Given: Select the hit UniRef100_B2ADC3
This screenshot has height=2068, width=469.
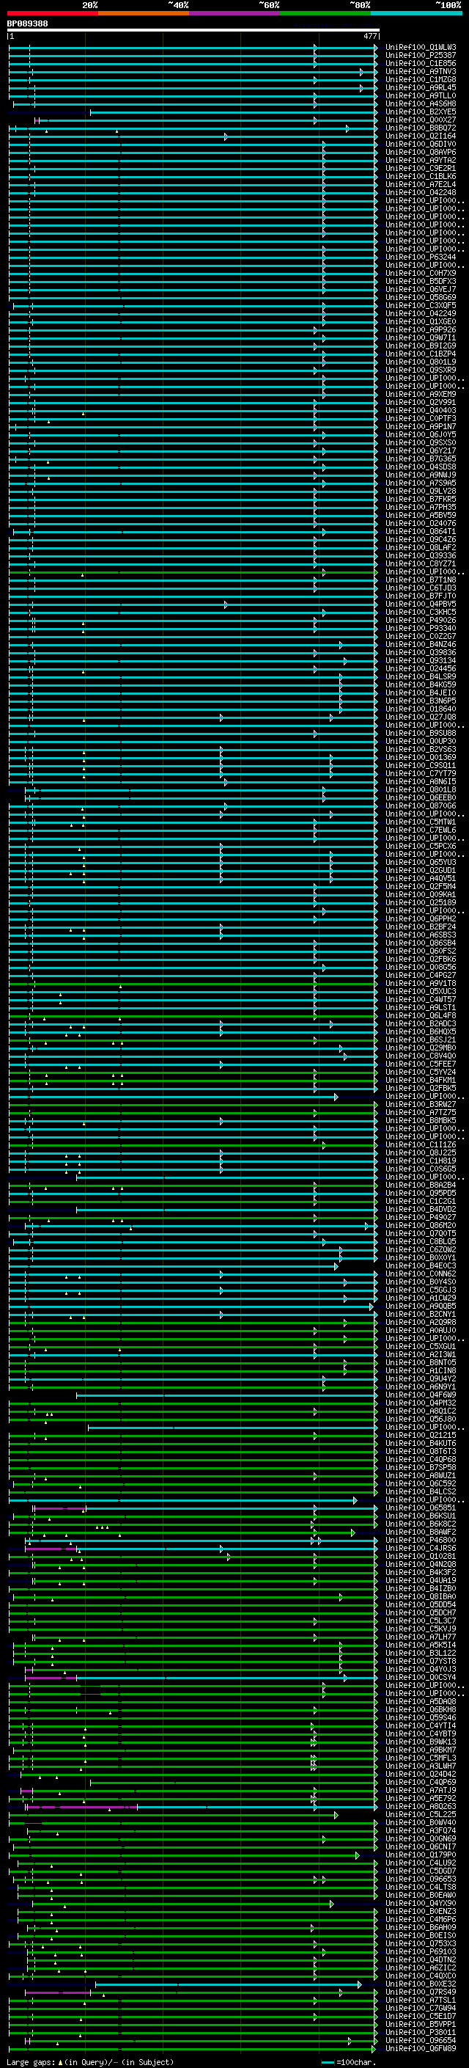Looking at the screenshot, I should click(421, 1023).
